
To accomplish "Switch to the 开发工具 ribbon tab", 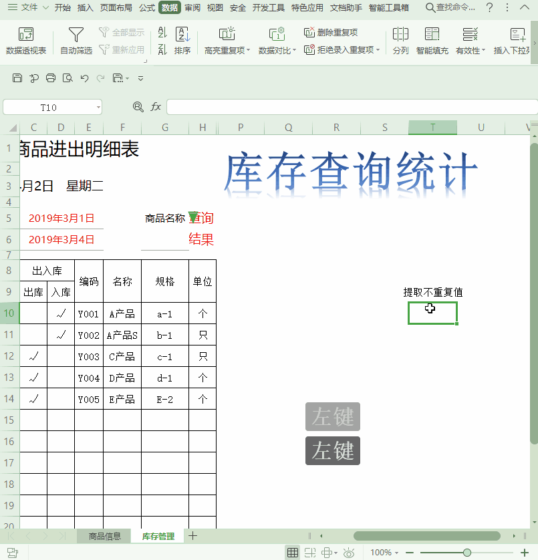I will [x=269, y=7].
